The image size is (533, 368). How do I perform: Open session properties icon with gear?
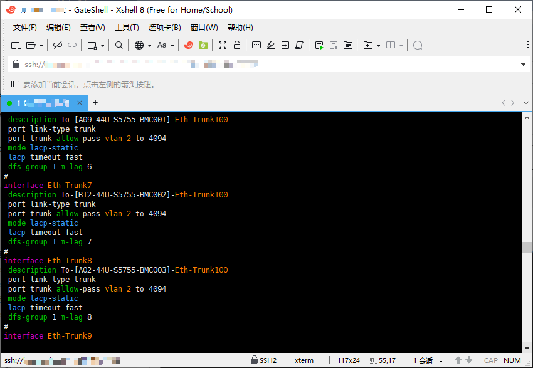click(x=92, y=45)
